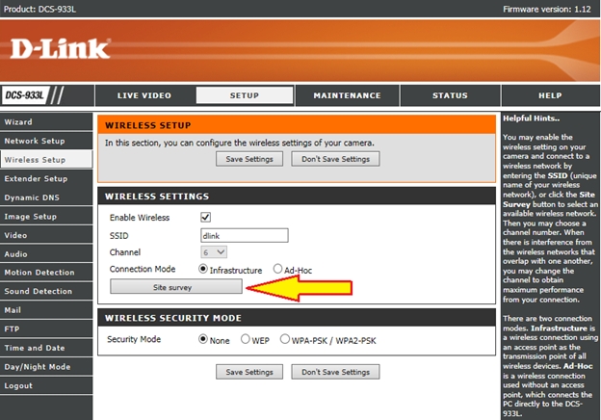Open Motion Detection in the sidebar

[x=39, y=273]
